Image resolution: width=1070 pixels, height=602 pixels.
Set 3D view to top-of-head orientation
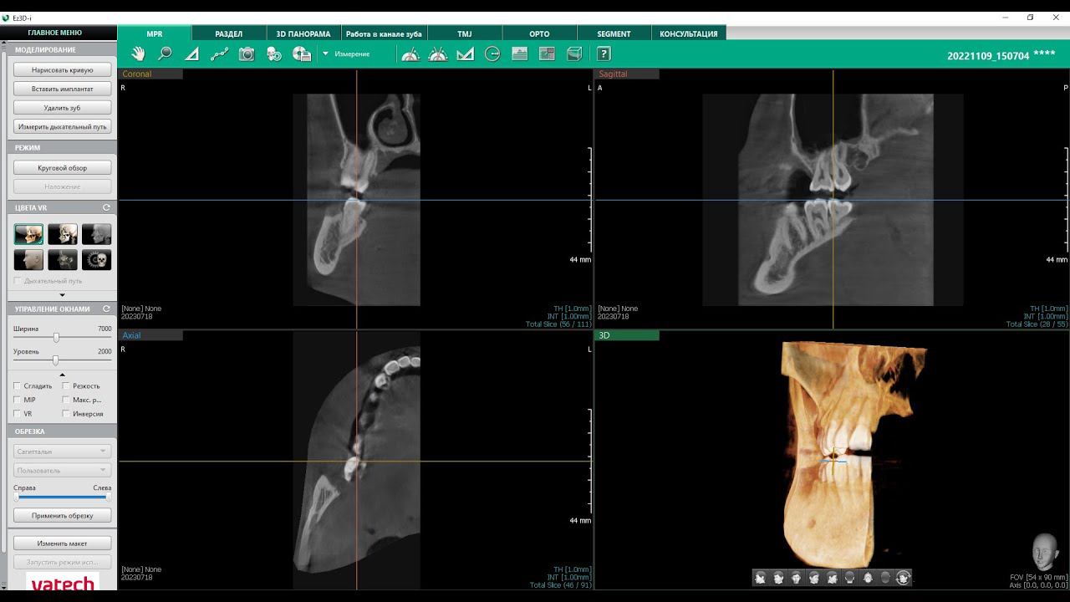coord(885,578)
